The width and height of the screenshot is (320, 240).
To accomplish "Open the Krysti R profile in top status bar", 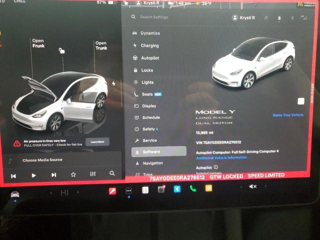I will 147,3.
